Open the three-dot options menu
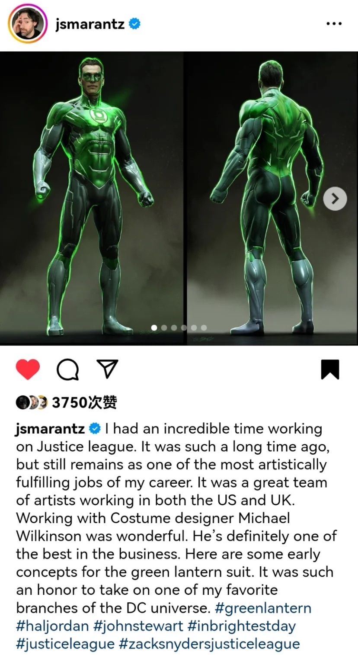Screen dimensions: 358x655 pyautogui.click(x=334, y=24)
